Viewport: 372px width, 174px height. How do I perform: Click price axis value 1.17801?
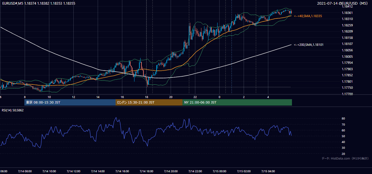tap(347, 81)
